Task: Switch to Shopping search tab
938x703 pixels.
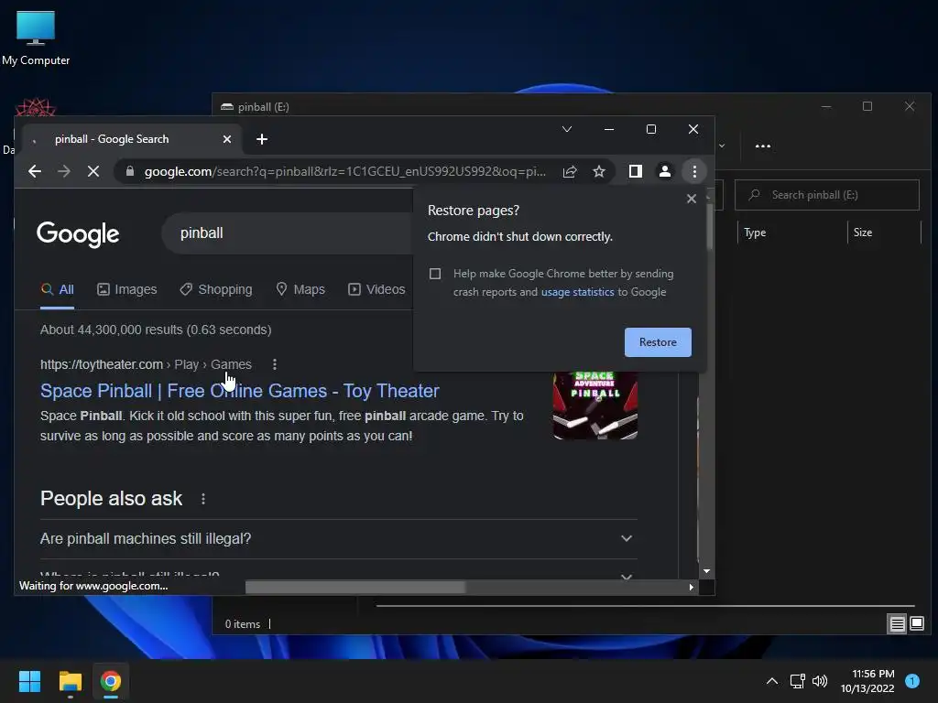Action: coord(216,290)
